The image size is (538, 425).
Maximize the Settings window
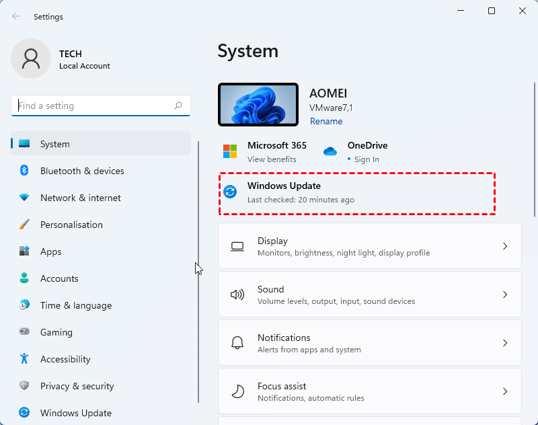pos(492,11)
